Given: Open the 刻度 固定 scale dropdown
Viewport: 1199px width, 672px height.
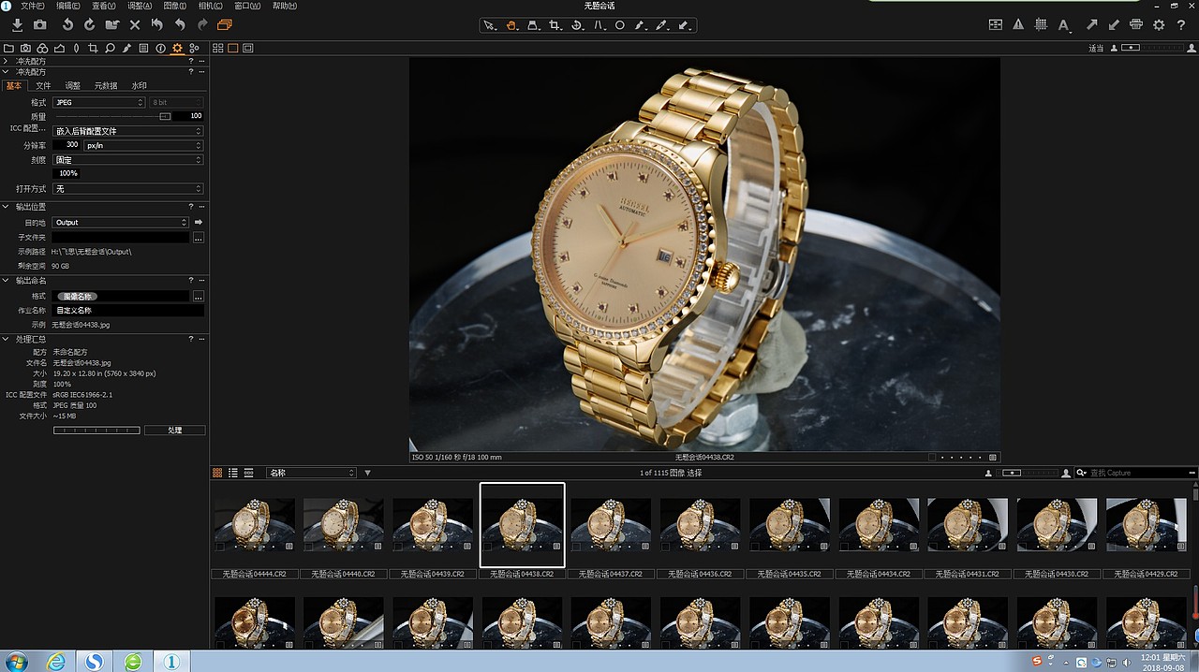Looking at the screenshot, I should pyautogui.click(x=127, y=160).
